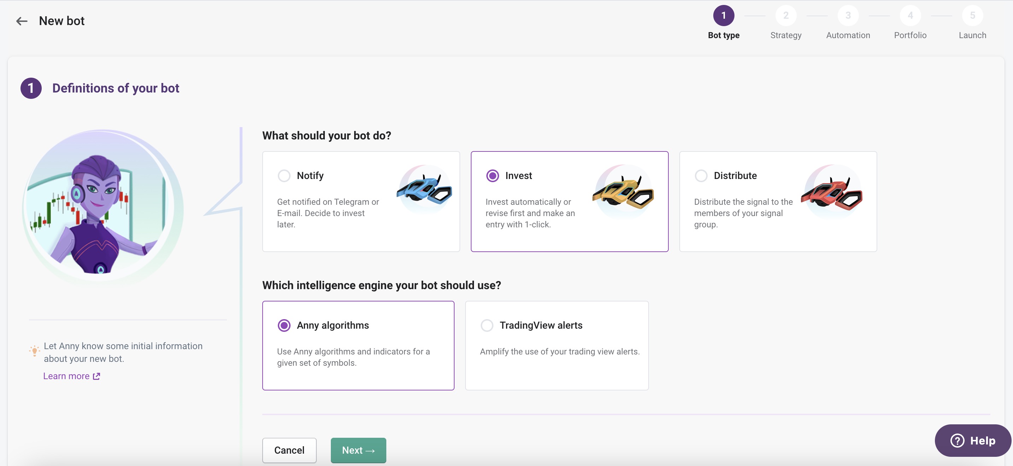Select the Notify radio button
This screenshot has height=466, width=1013.
[284, 176]
